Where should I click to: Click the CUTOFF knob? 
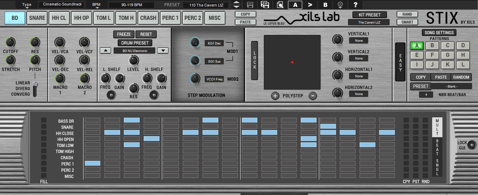tap(10, 42)
